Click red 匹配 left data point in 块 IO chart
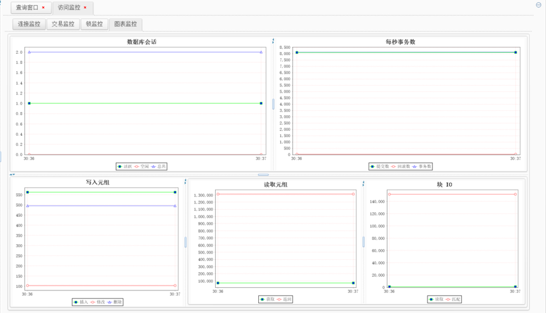The width and height of the screenshot is (546, 313). pos(389,194)
